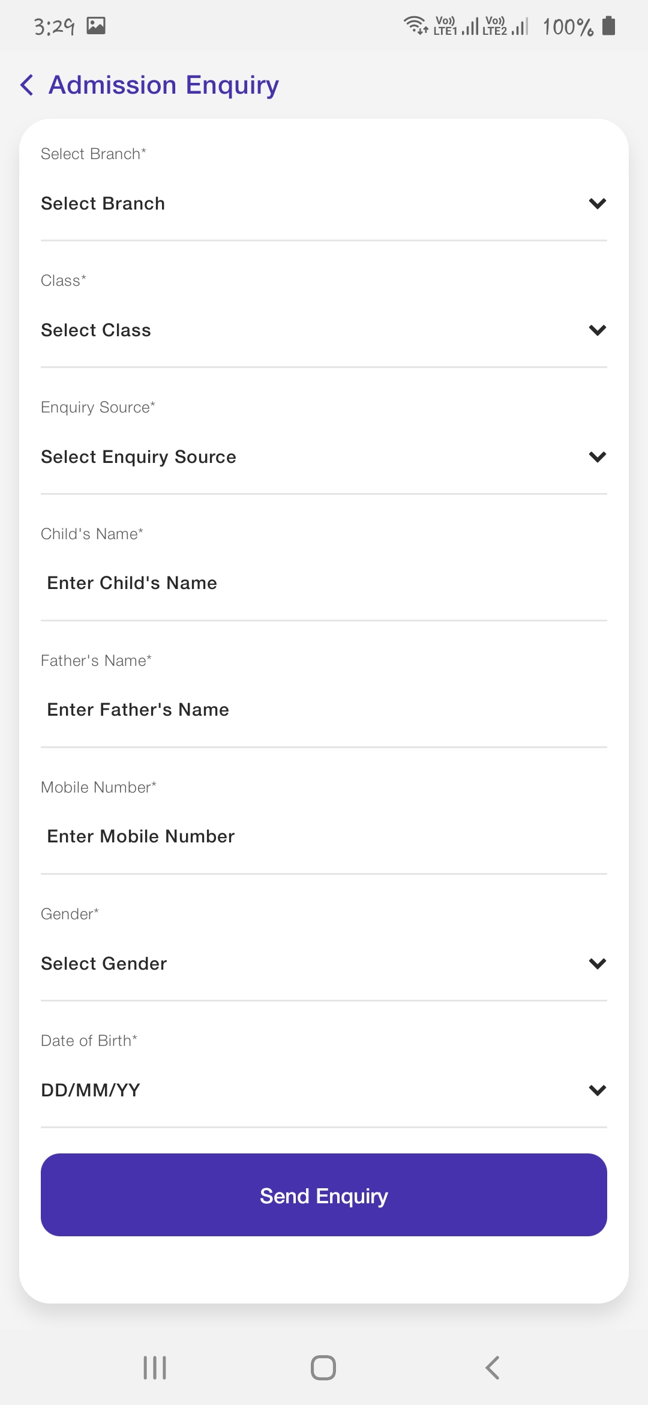Focus the Father's Name text field
Screen dimensions: 648x1405
click(324, 710)
